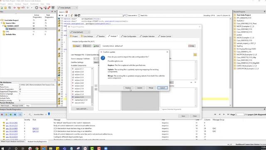
Task: Switch to the Project tab in Project Properties
Action: pyautogui.click(x=74, y=36)
